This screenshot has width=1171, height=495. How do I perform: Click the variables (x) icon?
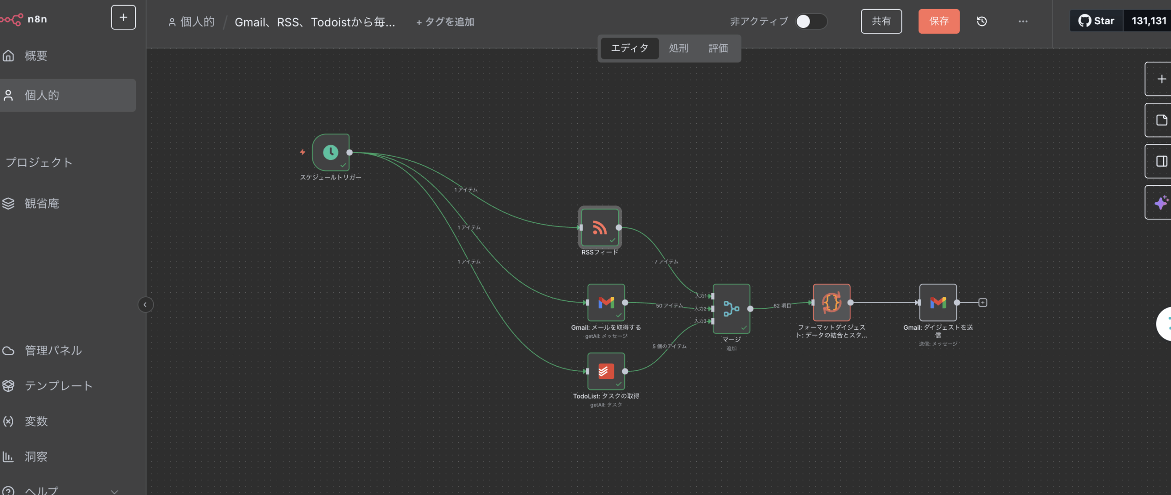pyautogui.click(x=8, y=421)
